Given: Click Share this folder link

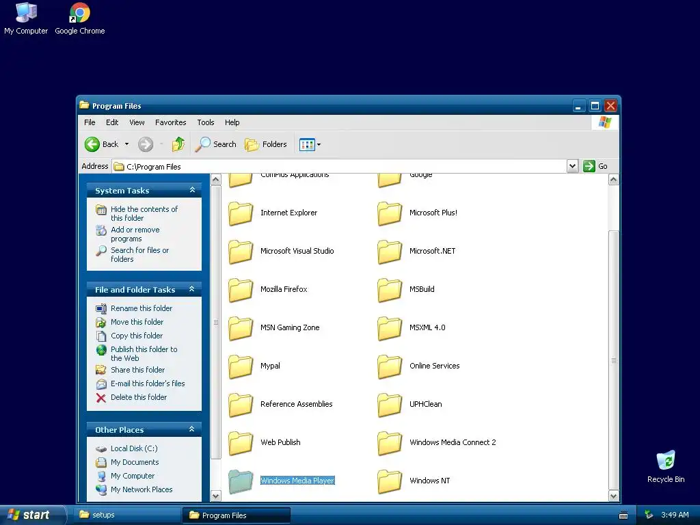Looking at the screenshot, I should click(x=137, y=370).
